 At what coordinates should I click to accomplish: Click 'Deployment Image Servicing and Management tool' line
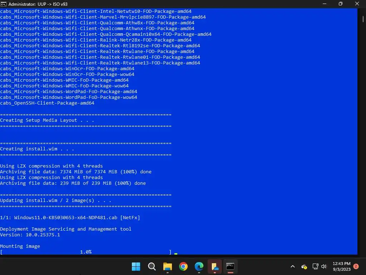tap(66, 229)
